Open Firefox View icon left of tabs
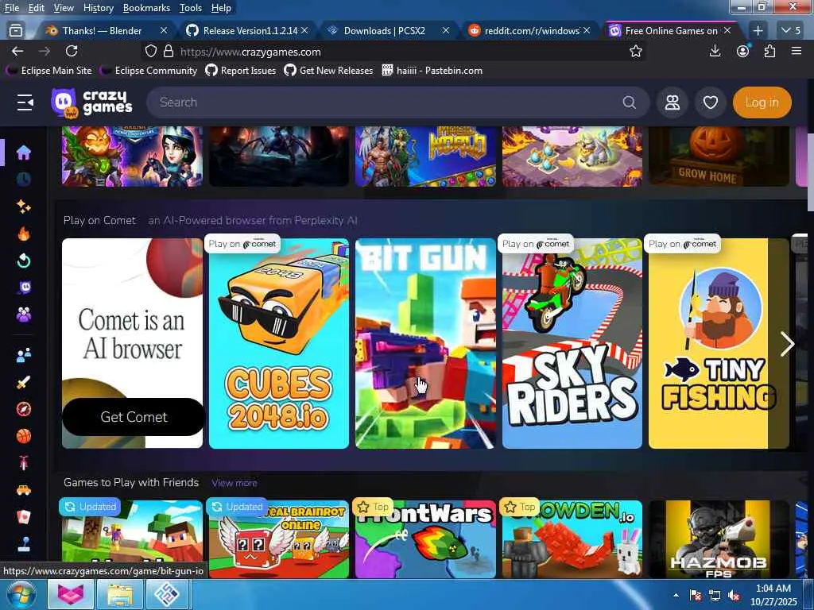The image size is (814, 610). click(x=16, y=31)
